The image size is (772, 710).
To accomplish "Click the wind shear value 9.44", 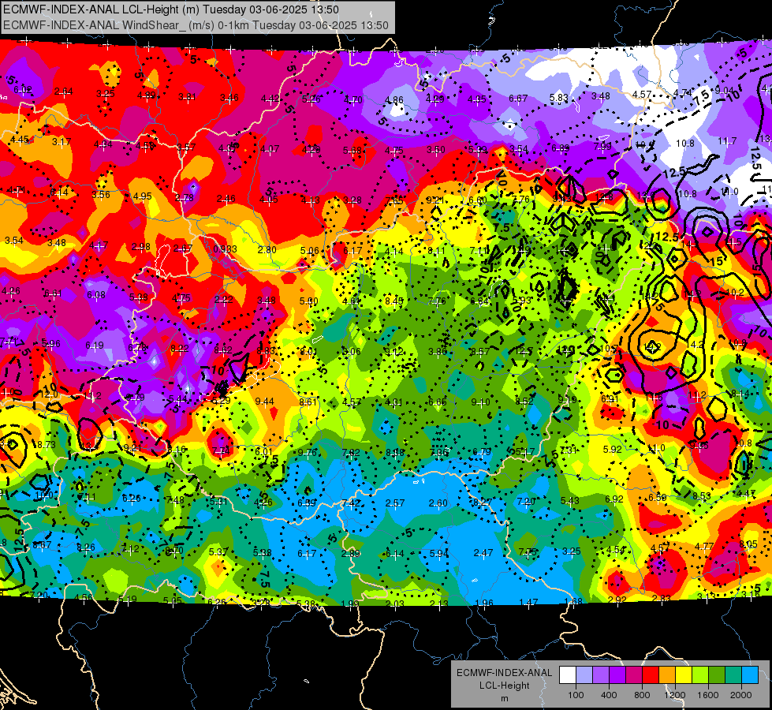I will 264,401.
